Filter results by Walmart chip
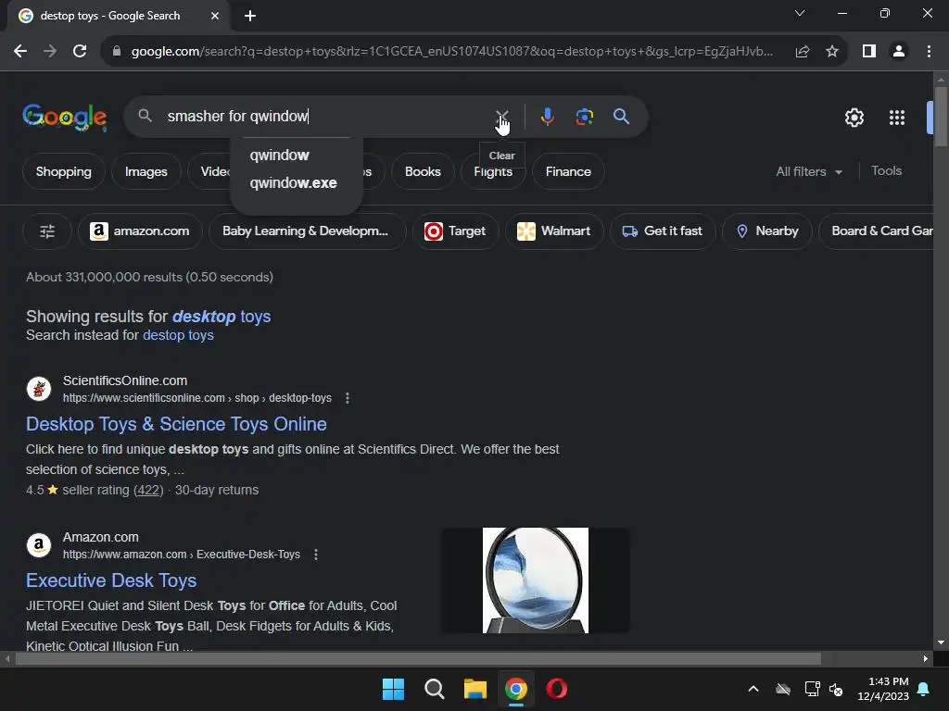949x711 pixels. tap(554, 231)
